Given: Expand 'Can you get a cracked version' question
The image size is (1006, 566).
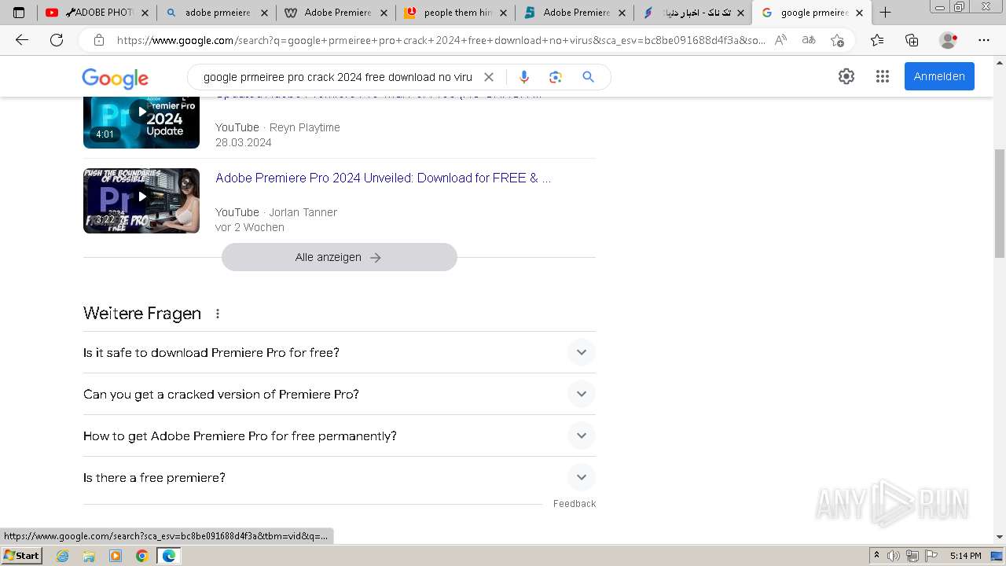Looking at the screenshot, I should coord(340,394).
